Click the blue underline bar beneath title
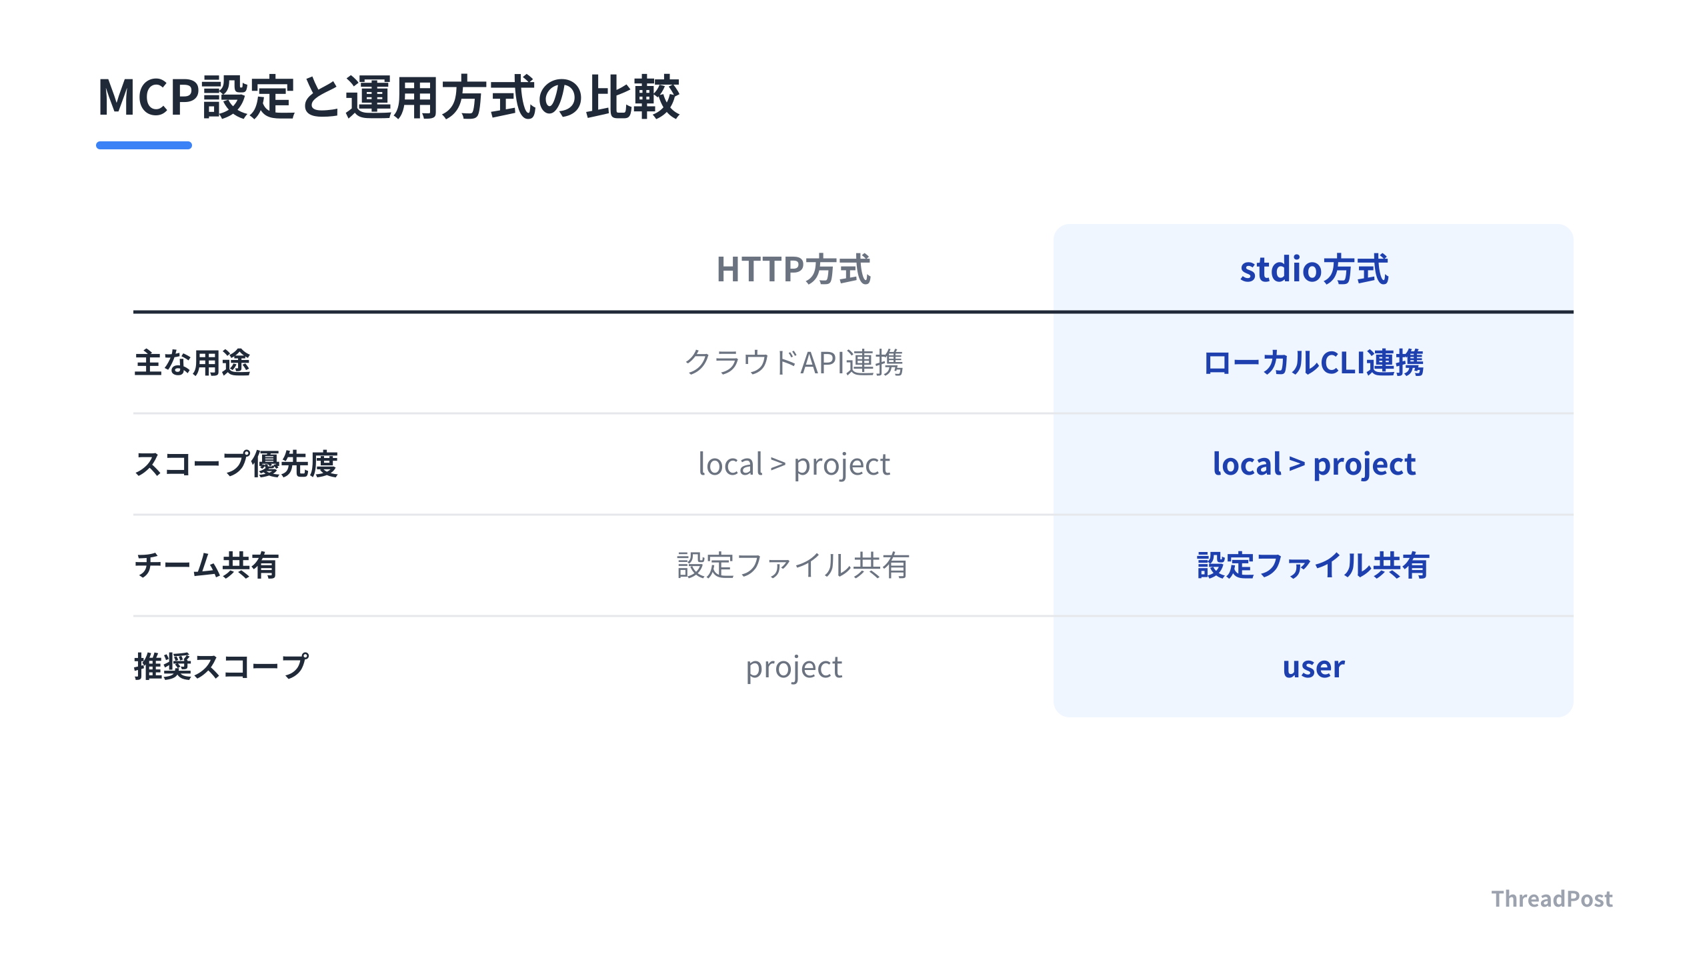Screen dimensions: 1707x960 tap(144, 145)
